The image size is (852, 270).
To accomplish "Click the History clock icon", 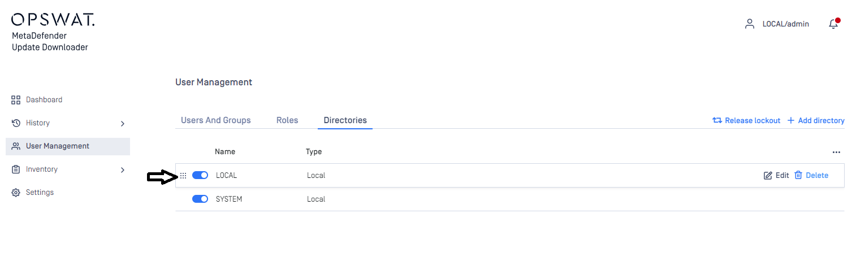I will click(x=16, y=123).
